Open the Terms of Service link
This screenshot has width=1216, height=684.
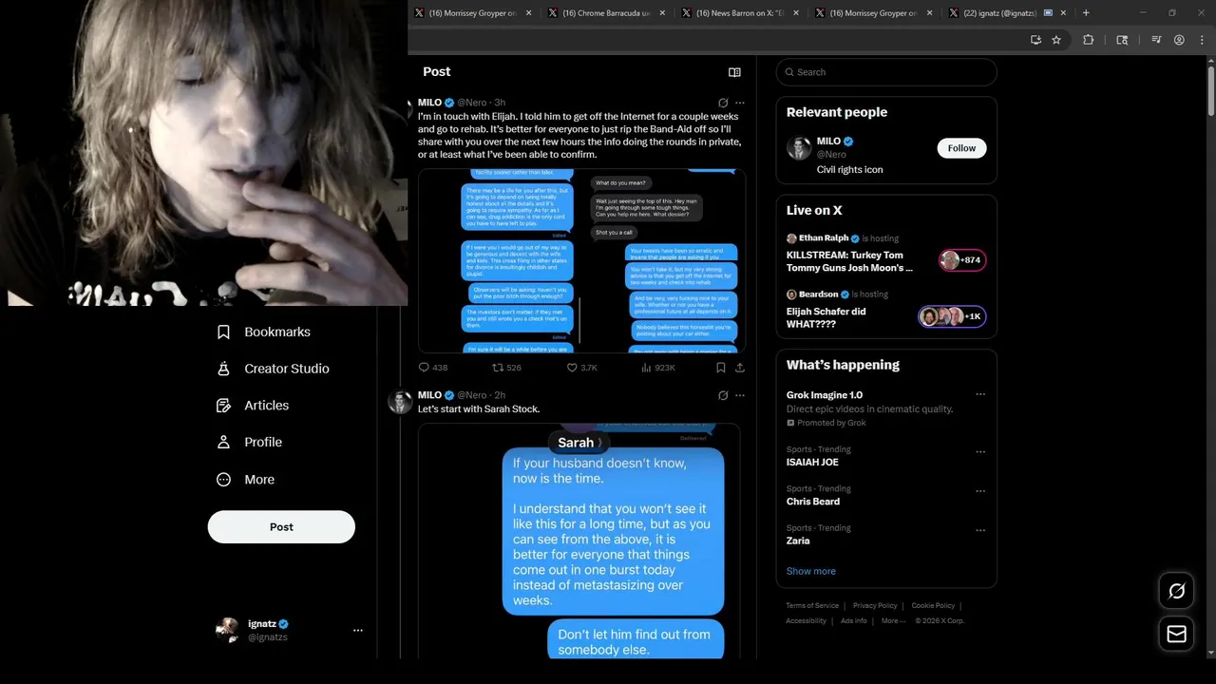[812, 606]
